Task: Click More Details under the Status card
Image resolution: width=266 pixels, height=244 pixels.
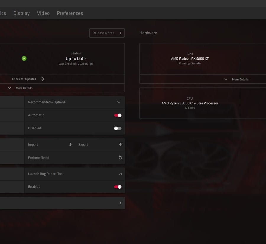Action: 24,88
